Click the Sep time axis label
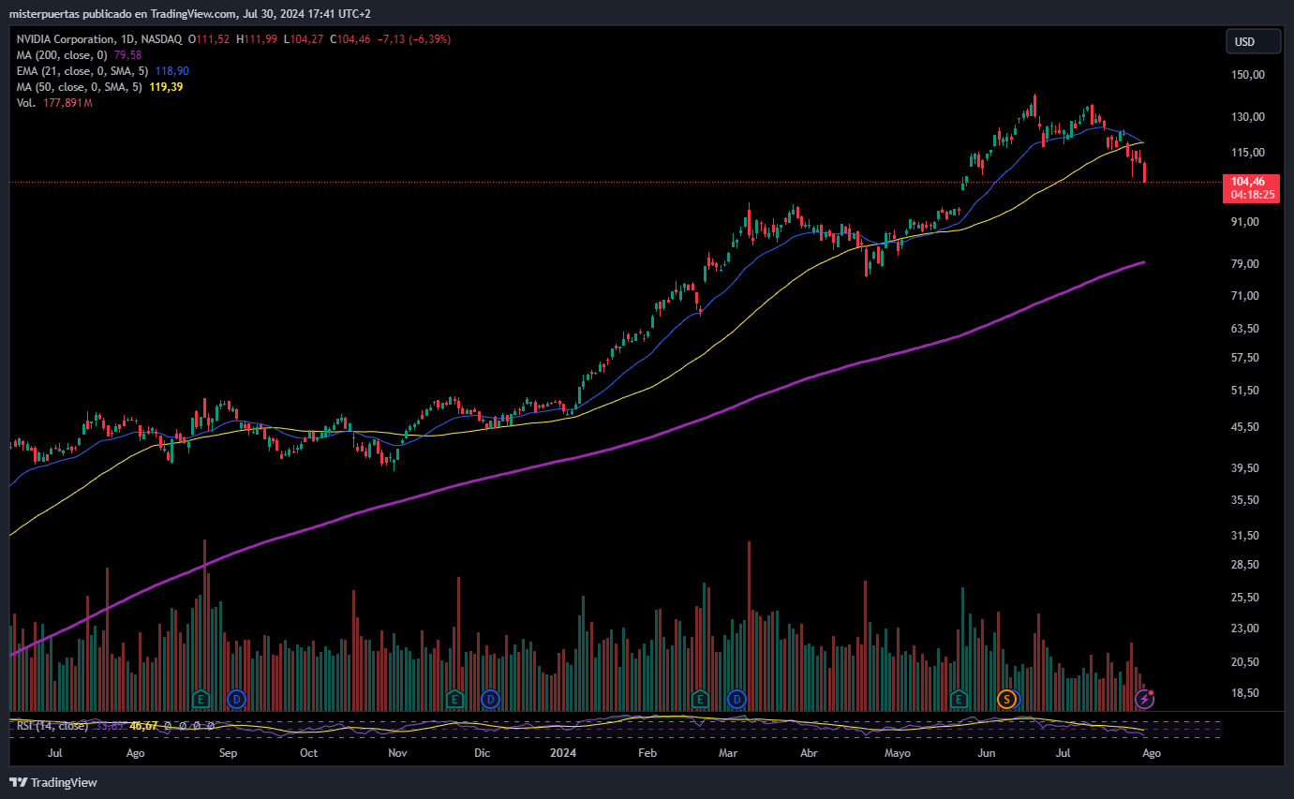Image resolution: width=1294 pixels, height=799 pixels. click(x=228, y=753)
